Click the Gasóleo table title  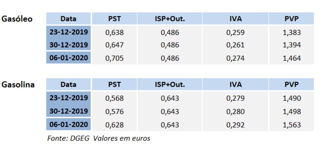click(17, 19)
